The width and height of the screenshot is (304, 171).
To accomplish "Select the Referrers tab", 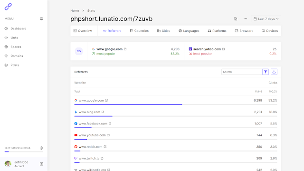I will coord(112,31).
